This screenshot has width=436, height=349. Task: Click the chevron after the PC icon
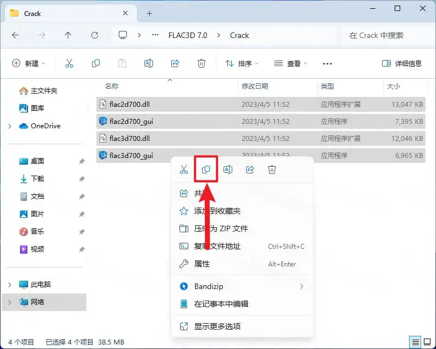(x=139, y=35)
